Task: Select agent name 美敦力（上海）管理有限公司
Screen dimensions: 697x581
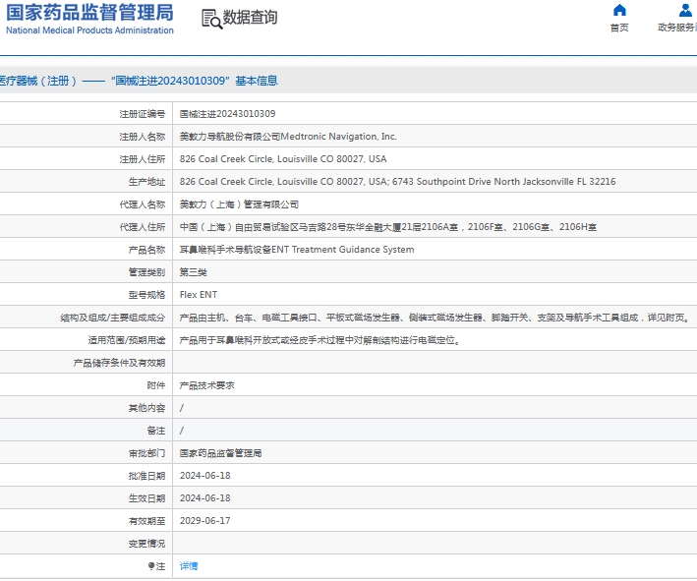Action: [239, 204]
